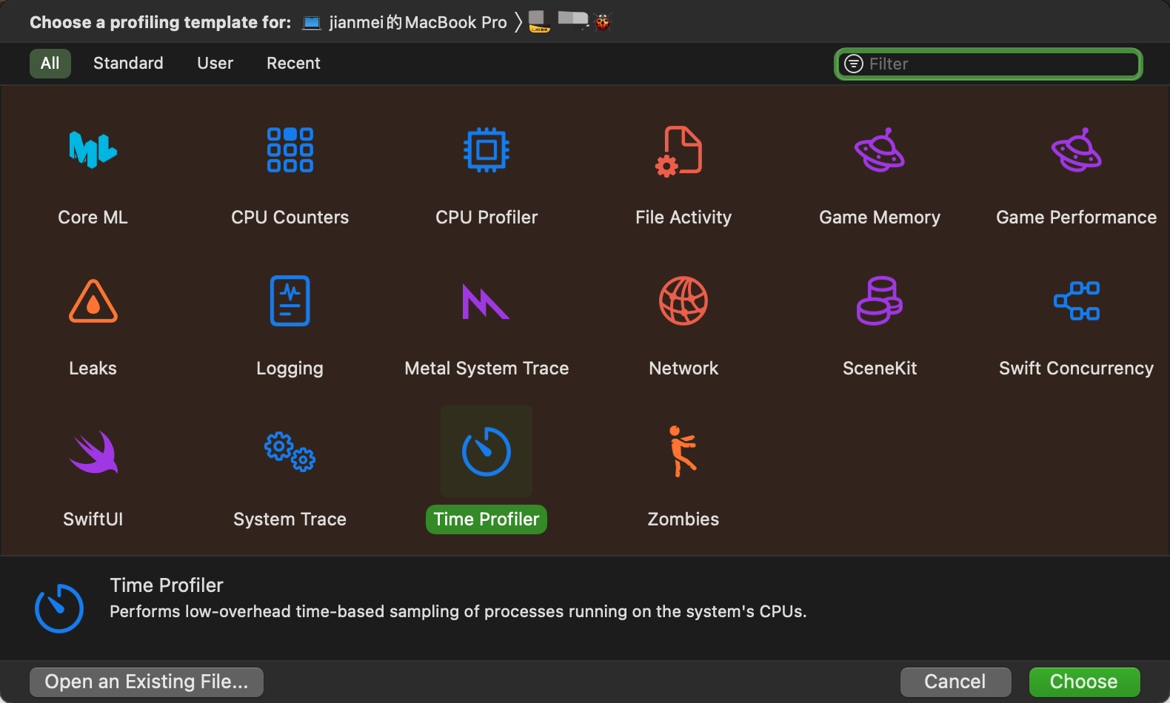The image size is (1170, 703).
Task: Select the File Activity template icon
Action: point(683,150)
